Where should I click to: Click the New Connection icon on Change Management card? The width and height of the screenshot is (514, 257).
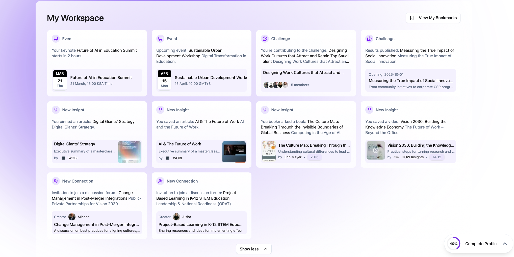tap(56, 181)
